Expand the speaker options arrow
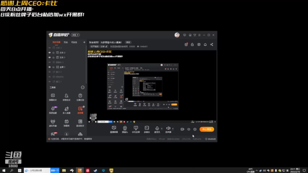The height and width of the screenshot is (173, 308). pyautogui.click(x=173, y=129)
